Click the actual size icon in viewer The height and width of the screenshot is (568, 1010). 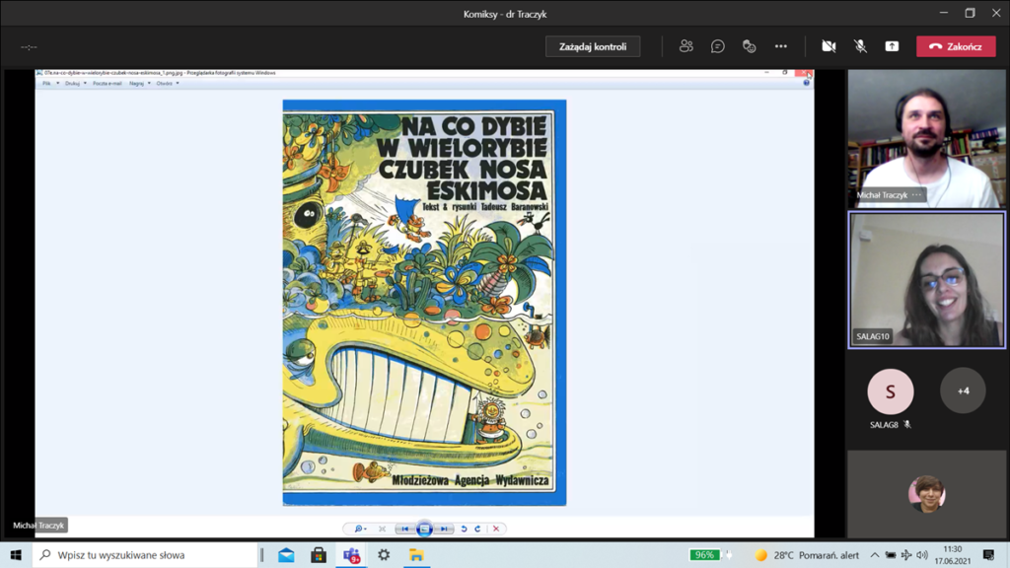click(382, 529)
